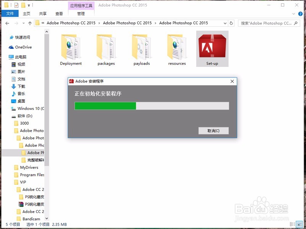Click the OneDrive cloud icon in sidebar
The image size is (306, 229).
coord(12,47)
